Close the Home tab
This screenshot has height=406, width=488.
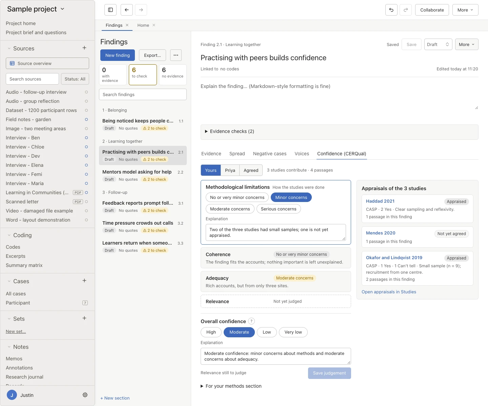[154, 25]
